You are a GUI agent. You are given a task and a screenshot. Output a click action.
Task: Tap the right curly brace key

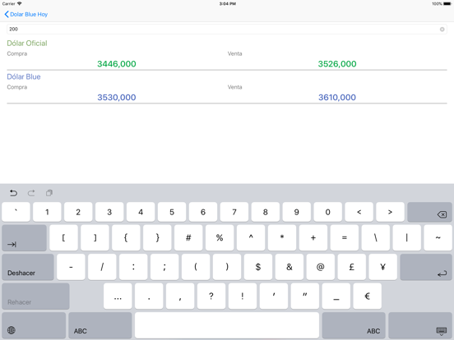(157, 237)
